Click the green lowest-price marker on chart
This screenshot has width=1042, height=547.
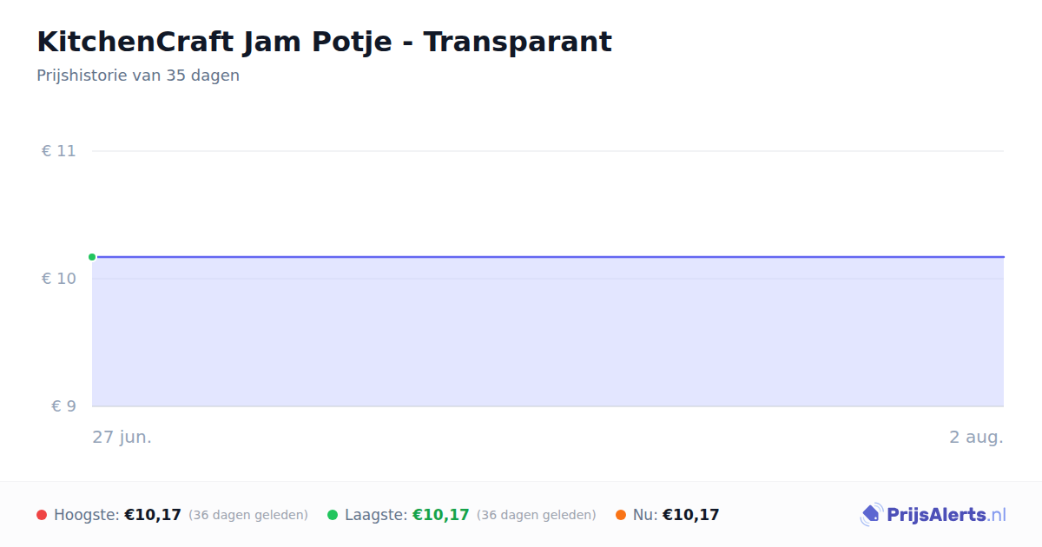click(92, 257)
